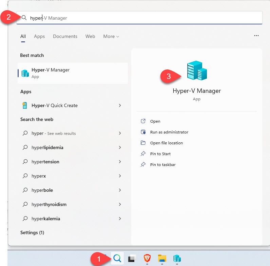The image size is (270, 266).
Task: Expand the hypertension suggestion chevron
Action: pos(120,162)
